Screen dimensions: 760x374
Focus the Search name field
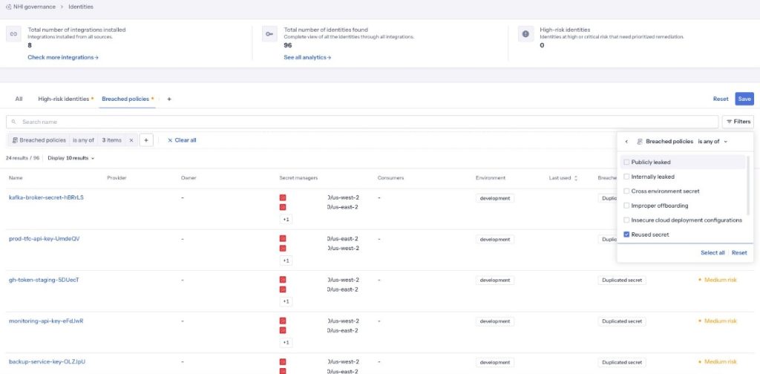[362, 122]
